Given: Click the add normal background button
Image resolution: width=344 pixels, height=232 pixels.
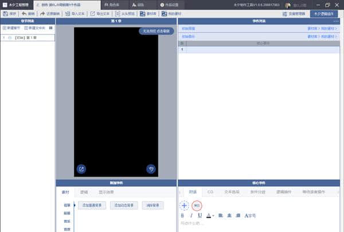Looking at the screenshot, I should pos(92,205).
